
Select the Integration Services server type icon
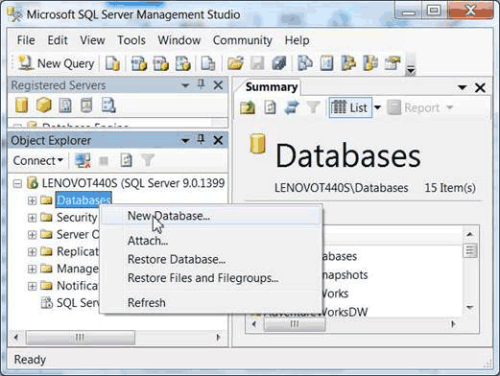[108, 106]
